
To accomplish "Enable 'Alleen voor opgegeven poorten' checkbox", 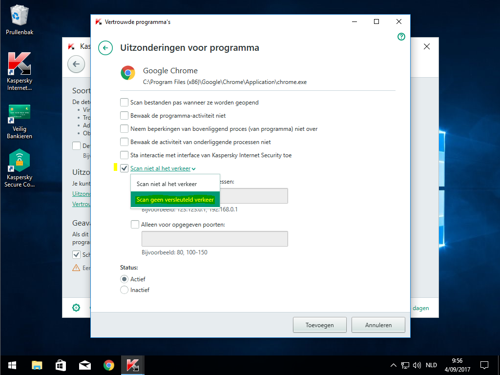I will 135,225.
